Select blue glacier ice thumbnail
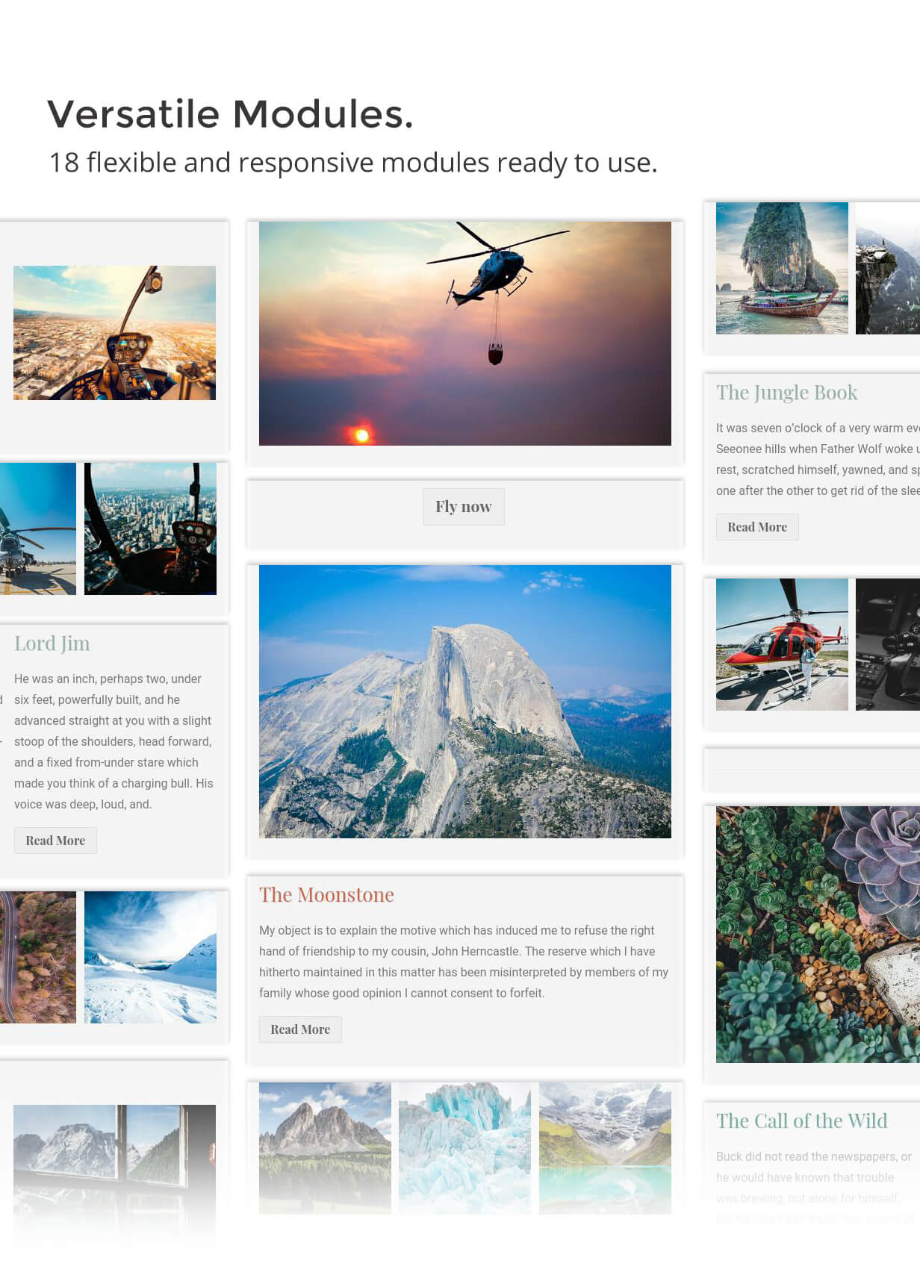Screen dimensions: 920x1275 tap(464, 1148)
